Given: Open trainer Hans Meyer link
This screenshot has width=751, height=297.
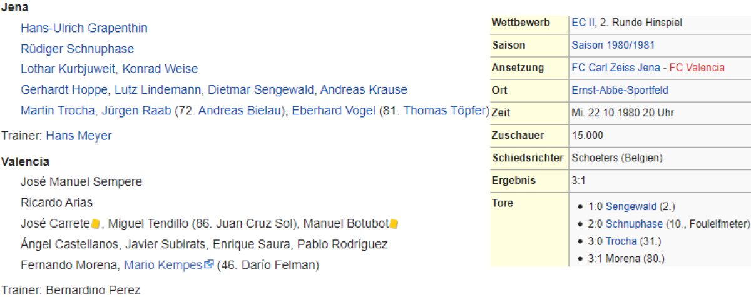Looking at the screenshot, I should pyautogui.click(x=78, y=136).
